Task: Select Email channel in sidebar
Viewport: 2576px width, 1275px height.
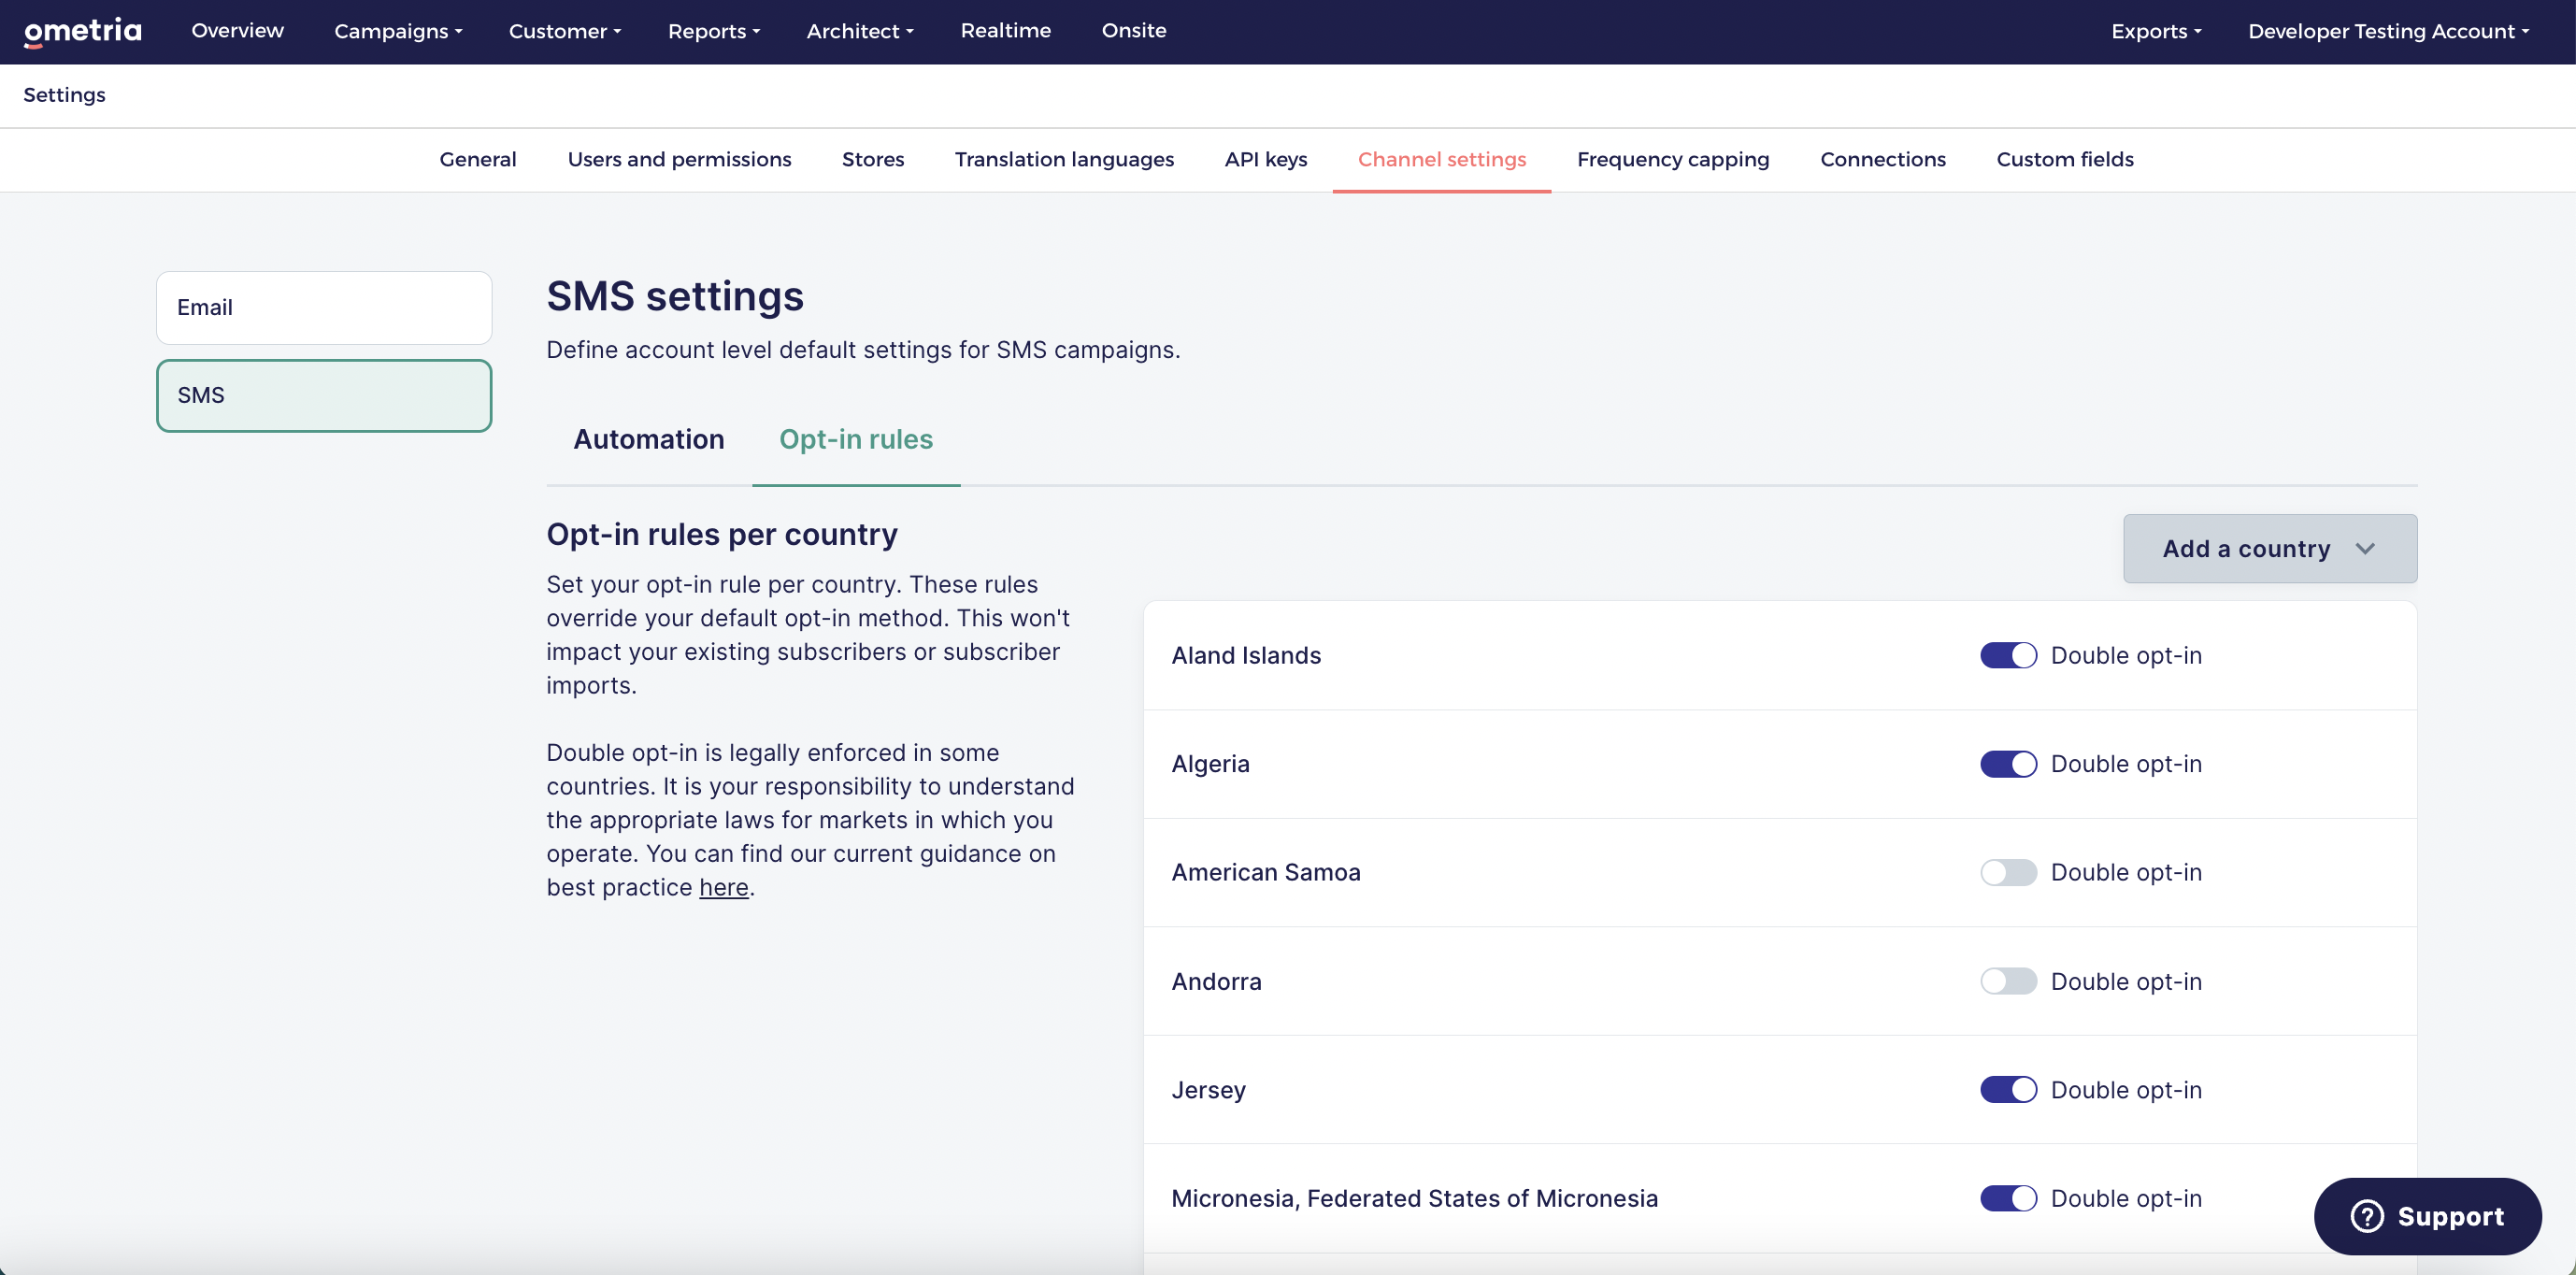Action: click(324, 308)
